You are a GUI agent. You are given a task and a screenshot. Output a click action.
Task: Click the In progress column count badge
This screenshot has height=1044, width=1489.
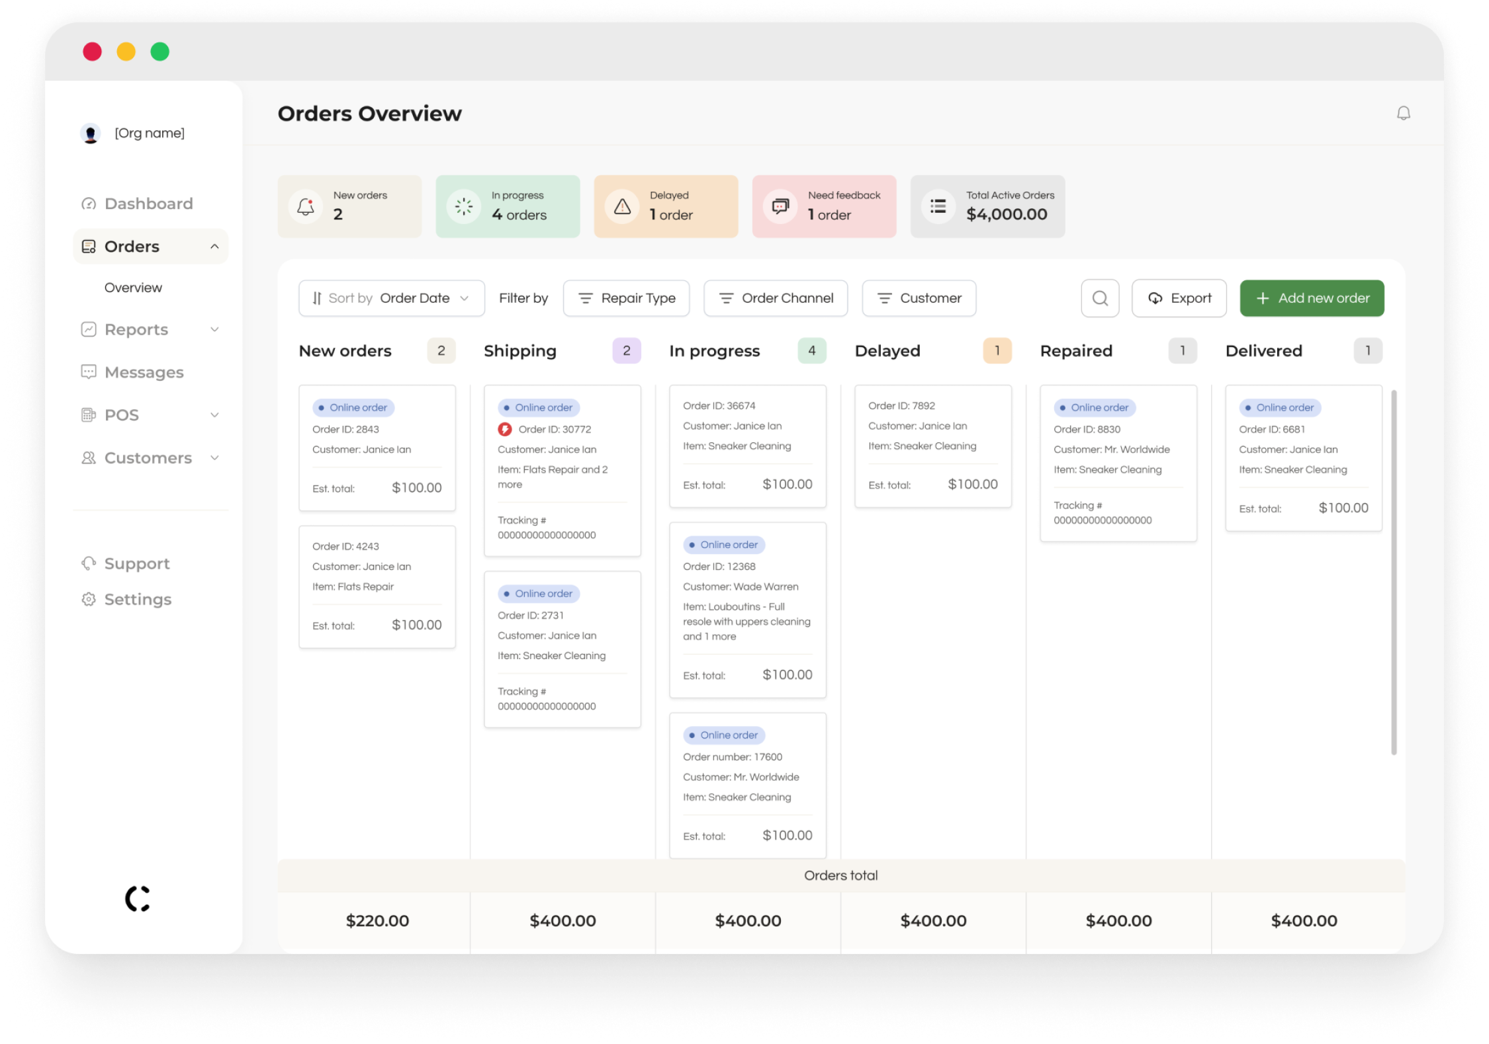coord(812,350)
